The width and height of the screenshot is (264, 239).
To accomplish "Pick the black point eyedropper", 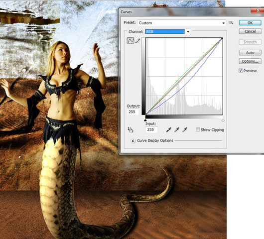I will coord(169,129).
